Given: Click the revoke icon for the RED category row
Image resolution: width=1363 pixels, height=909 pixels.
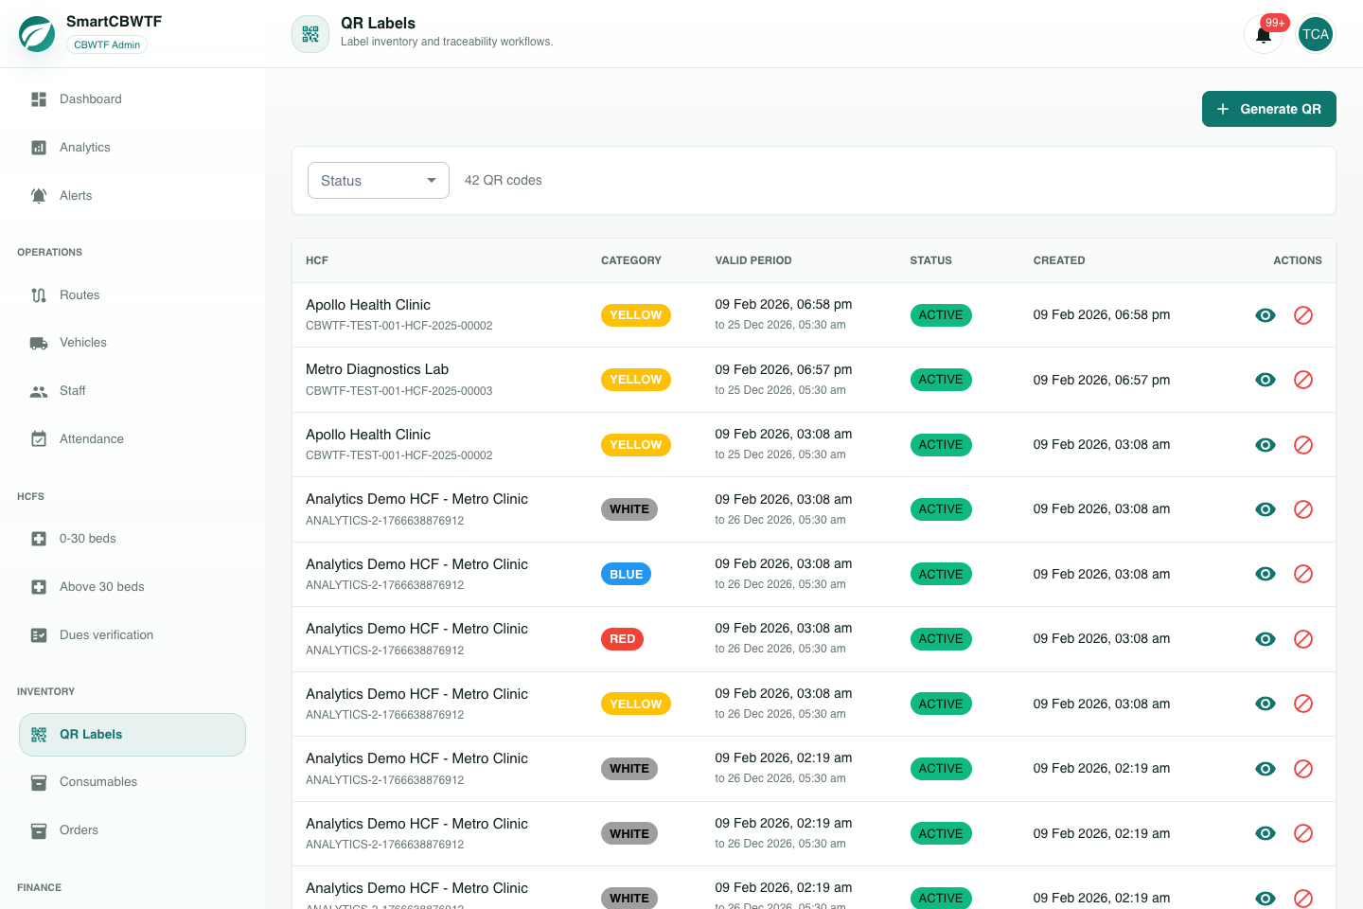Looking at the screenshot, I should (x=1303, y=639).
